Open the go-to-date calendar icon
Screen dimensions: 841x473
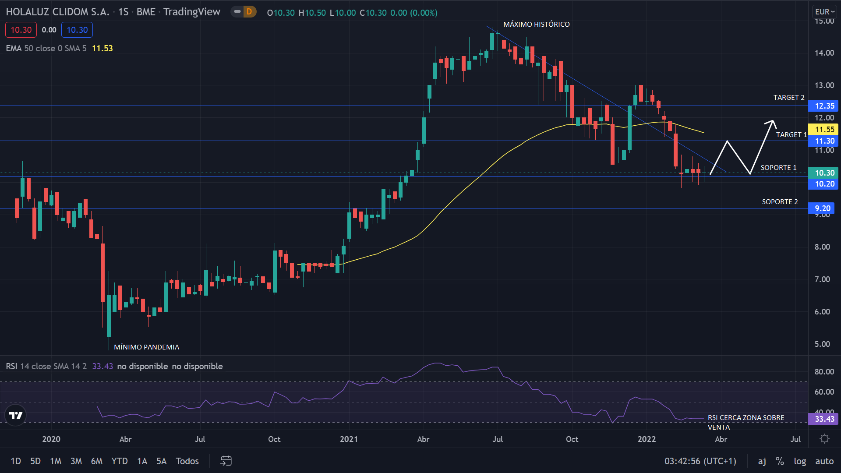pos(226,461)
